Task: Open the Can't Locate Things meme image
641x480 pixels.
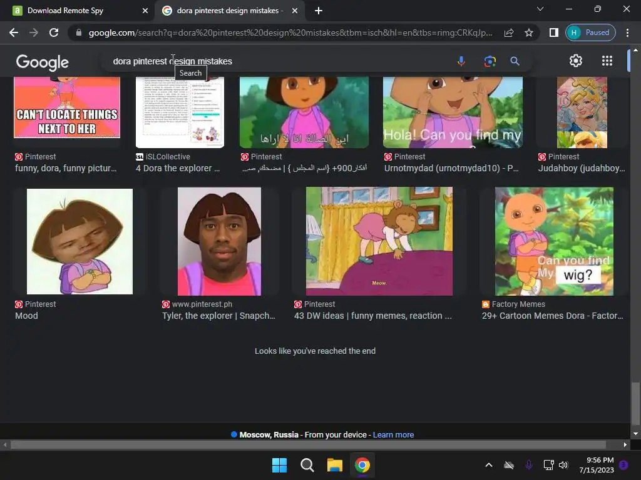Action: 67,107
